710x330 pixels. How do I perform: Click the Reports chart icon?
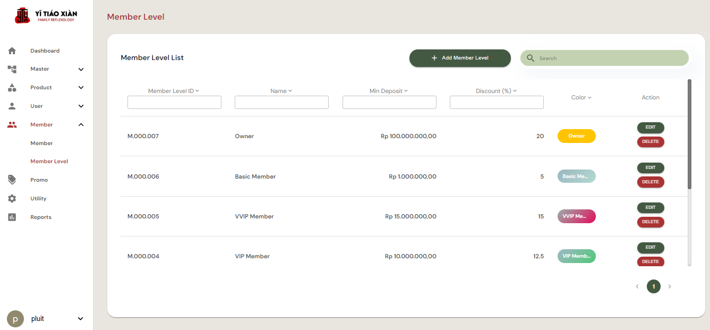[12, 217]
